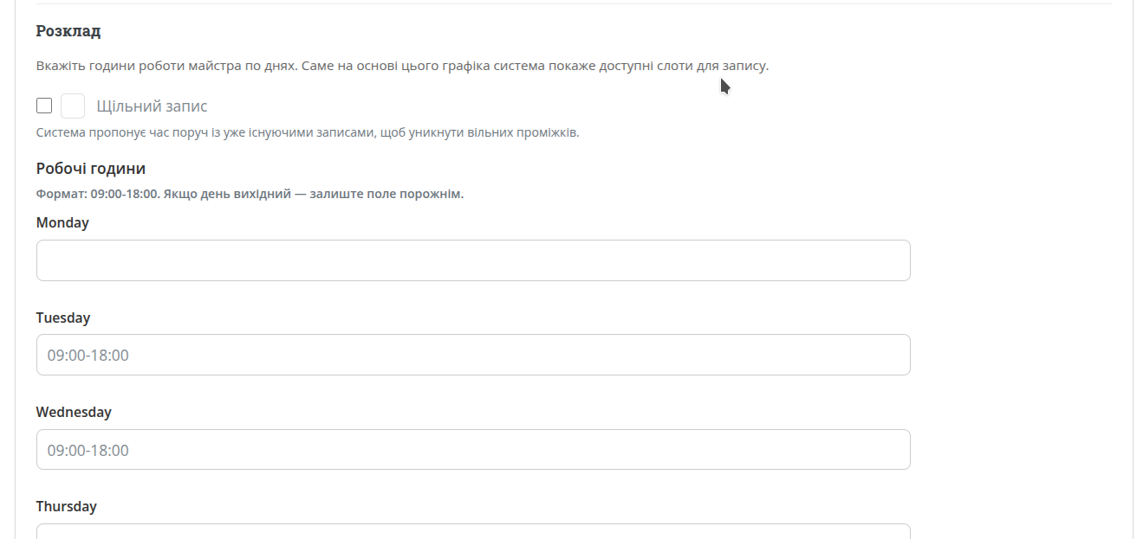Enable the Щільний запис checkbox
1143x539 pixels.
coord(44,106)
